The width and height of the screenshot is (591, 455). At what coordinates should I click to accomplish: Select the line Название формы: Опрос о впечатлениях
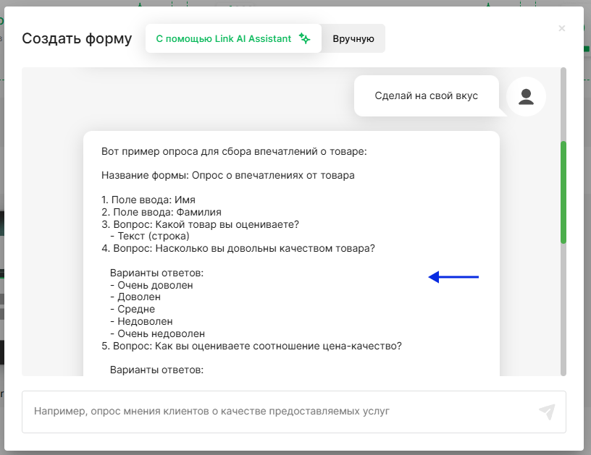point(227,175)
